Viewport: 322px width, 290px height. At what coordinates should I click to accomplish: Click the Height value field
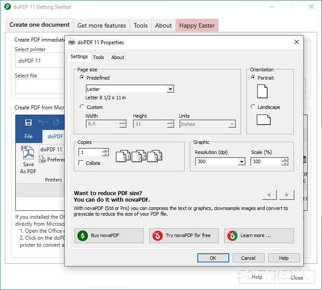tap(150, 124)
